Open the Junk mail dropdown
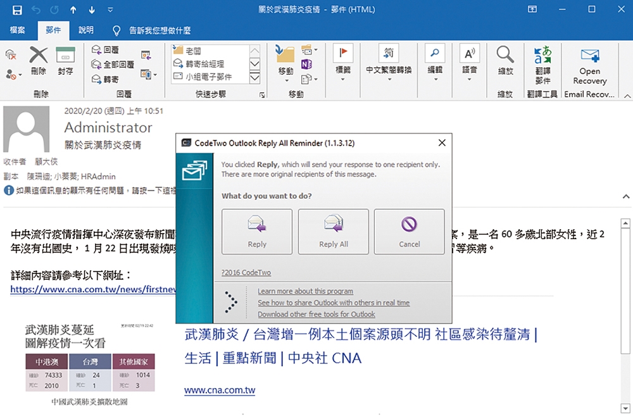 point(14,74)
